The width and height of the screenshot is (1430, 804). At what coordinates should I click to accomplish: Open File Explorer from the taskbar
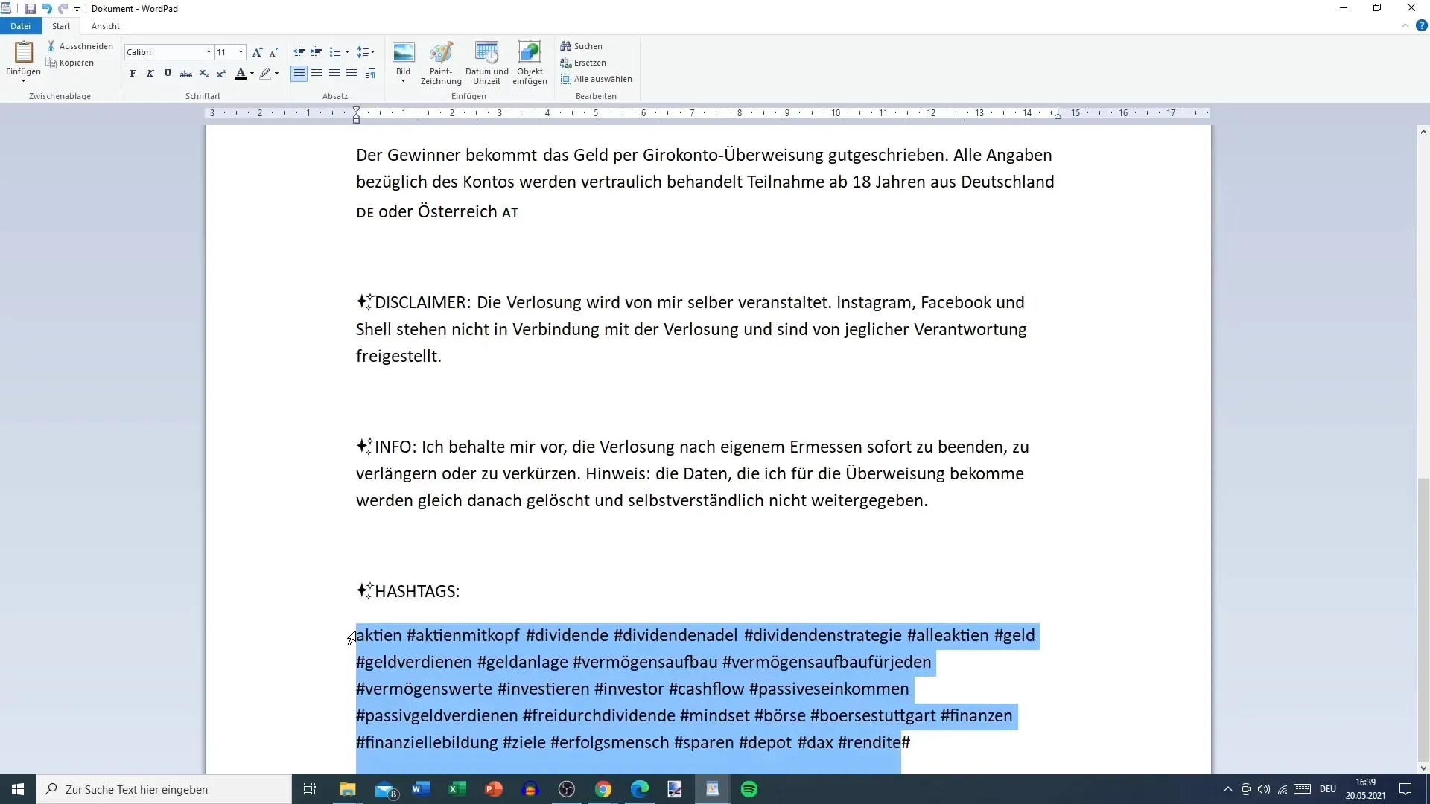[348, 789]
